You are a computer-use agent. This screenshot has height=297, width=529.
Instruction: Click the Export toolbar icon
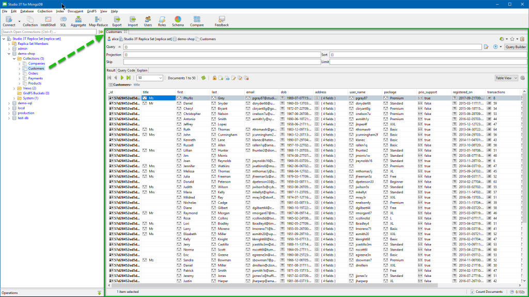[117, 21]
